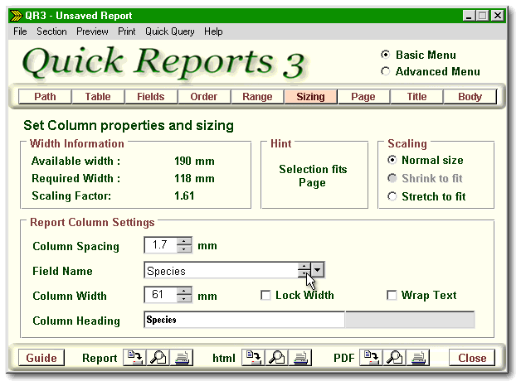Switch to the Order tab

coord(204,96)
